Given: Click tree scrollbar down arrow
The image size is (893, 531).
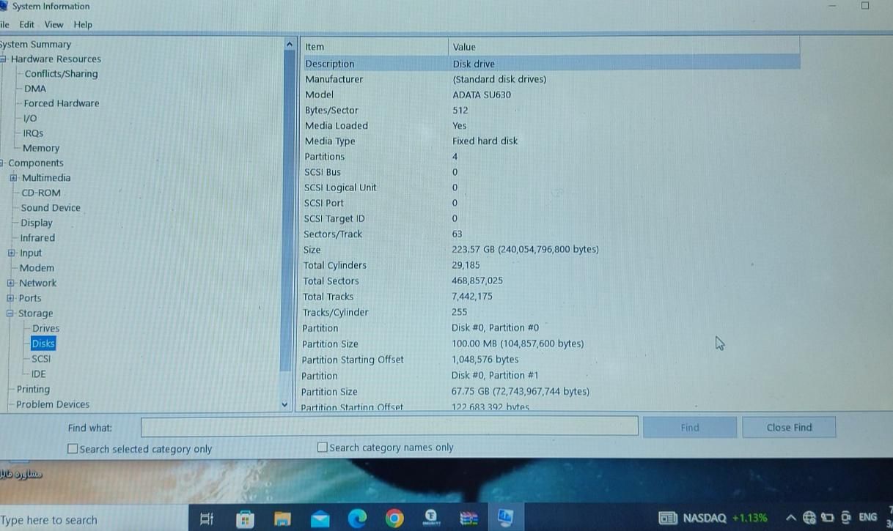Looking at the screenshot, I should [284, 404].
